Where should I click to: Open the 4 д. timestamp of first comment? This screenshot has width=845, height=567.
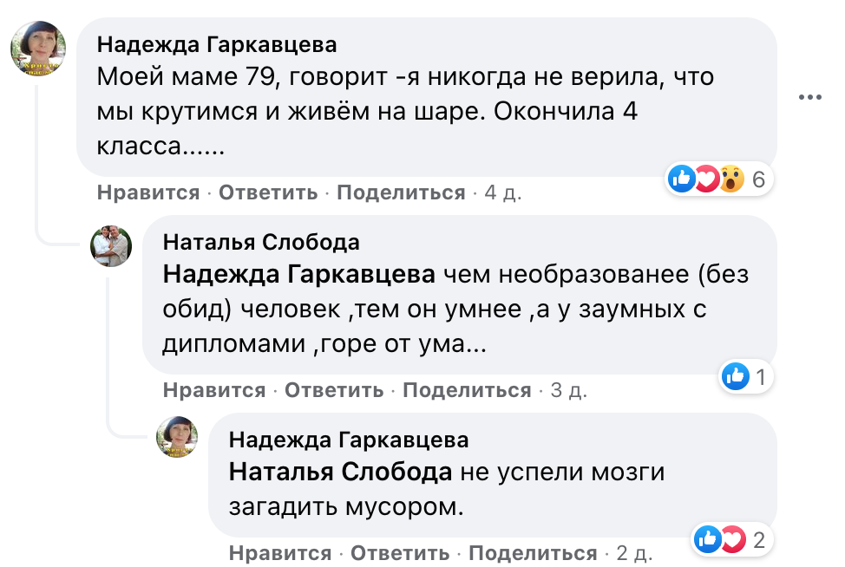tap(502, 192)
